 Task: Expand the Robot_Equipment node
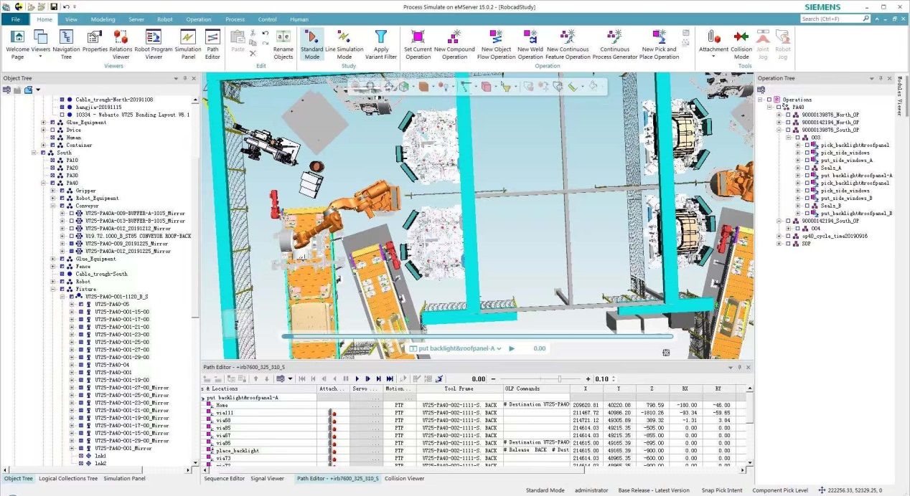pyautogui.click(x=52, y=198)
